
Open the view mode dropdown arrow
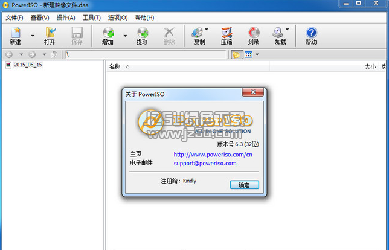pos(257,54)
